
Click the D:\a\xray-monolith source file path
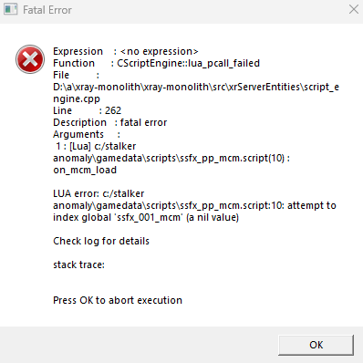(x=196, y=87)
